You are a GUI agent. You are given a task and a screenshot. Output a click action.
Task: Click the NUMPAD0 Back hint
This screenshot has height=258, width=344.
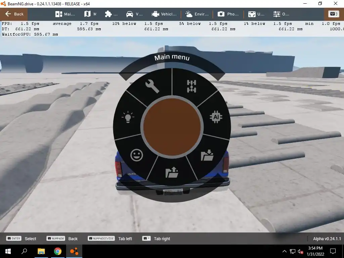(62, 239)
